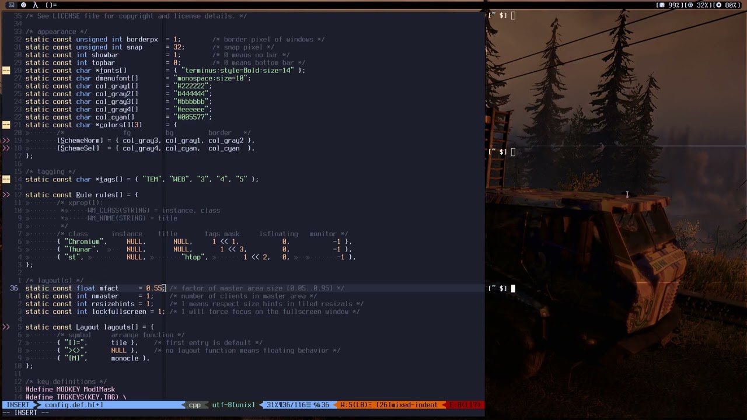Click the "Chromium" rule class string

coord(86,242)
